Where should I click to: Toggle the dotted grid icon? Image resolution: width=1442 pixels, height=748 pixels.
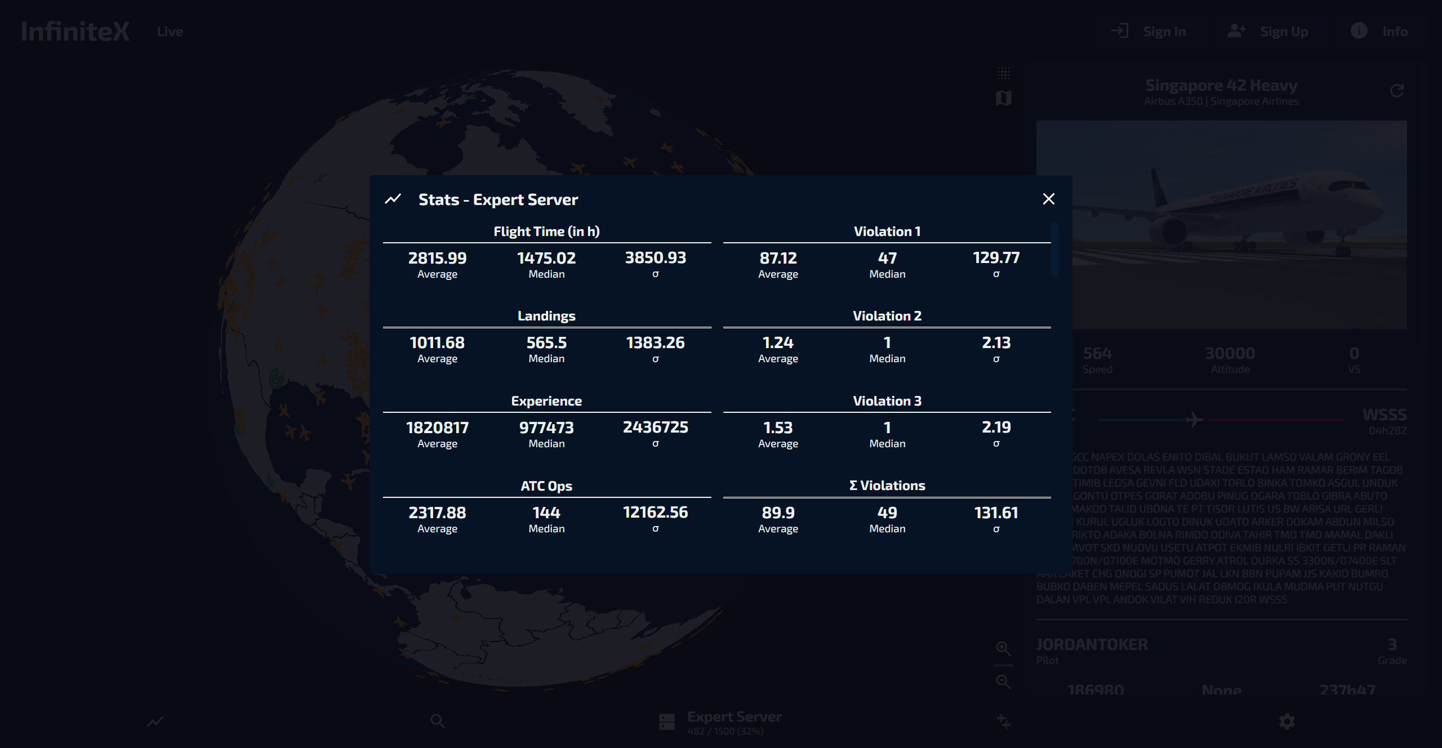click(1004, 73)
